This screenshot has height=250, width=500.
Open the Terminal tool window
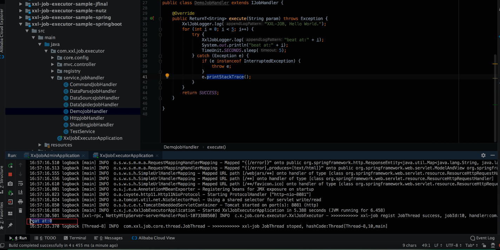click(75, 238)
